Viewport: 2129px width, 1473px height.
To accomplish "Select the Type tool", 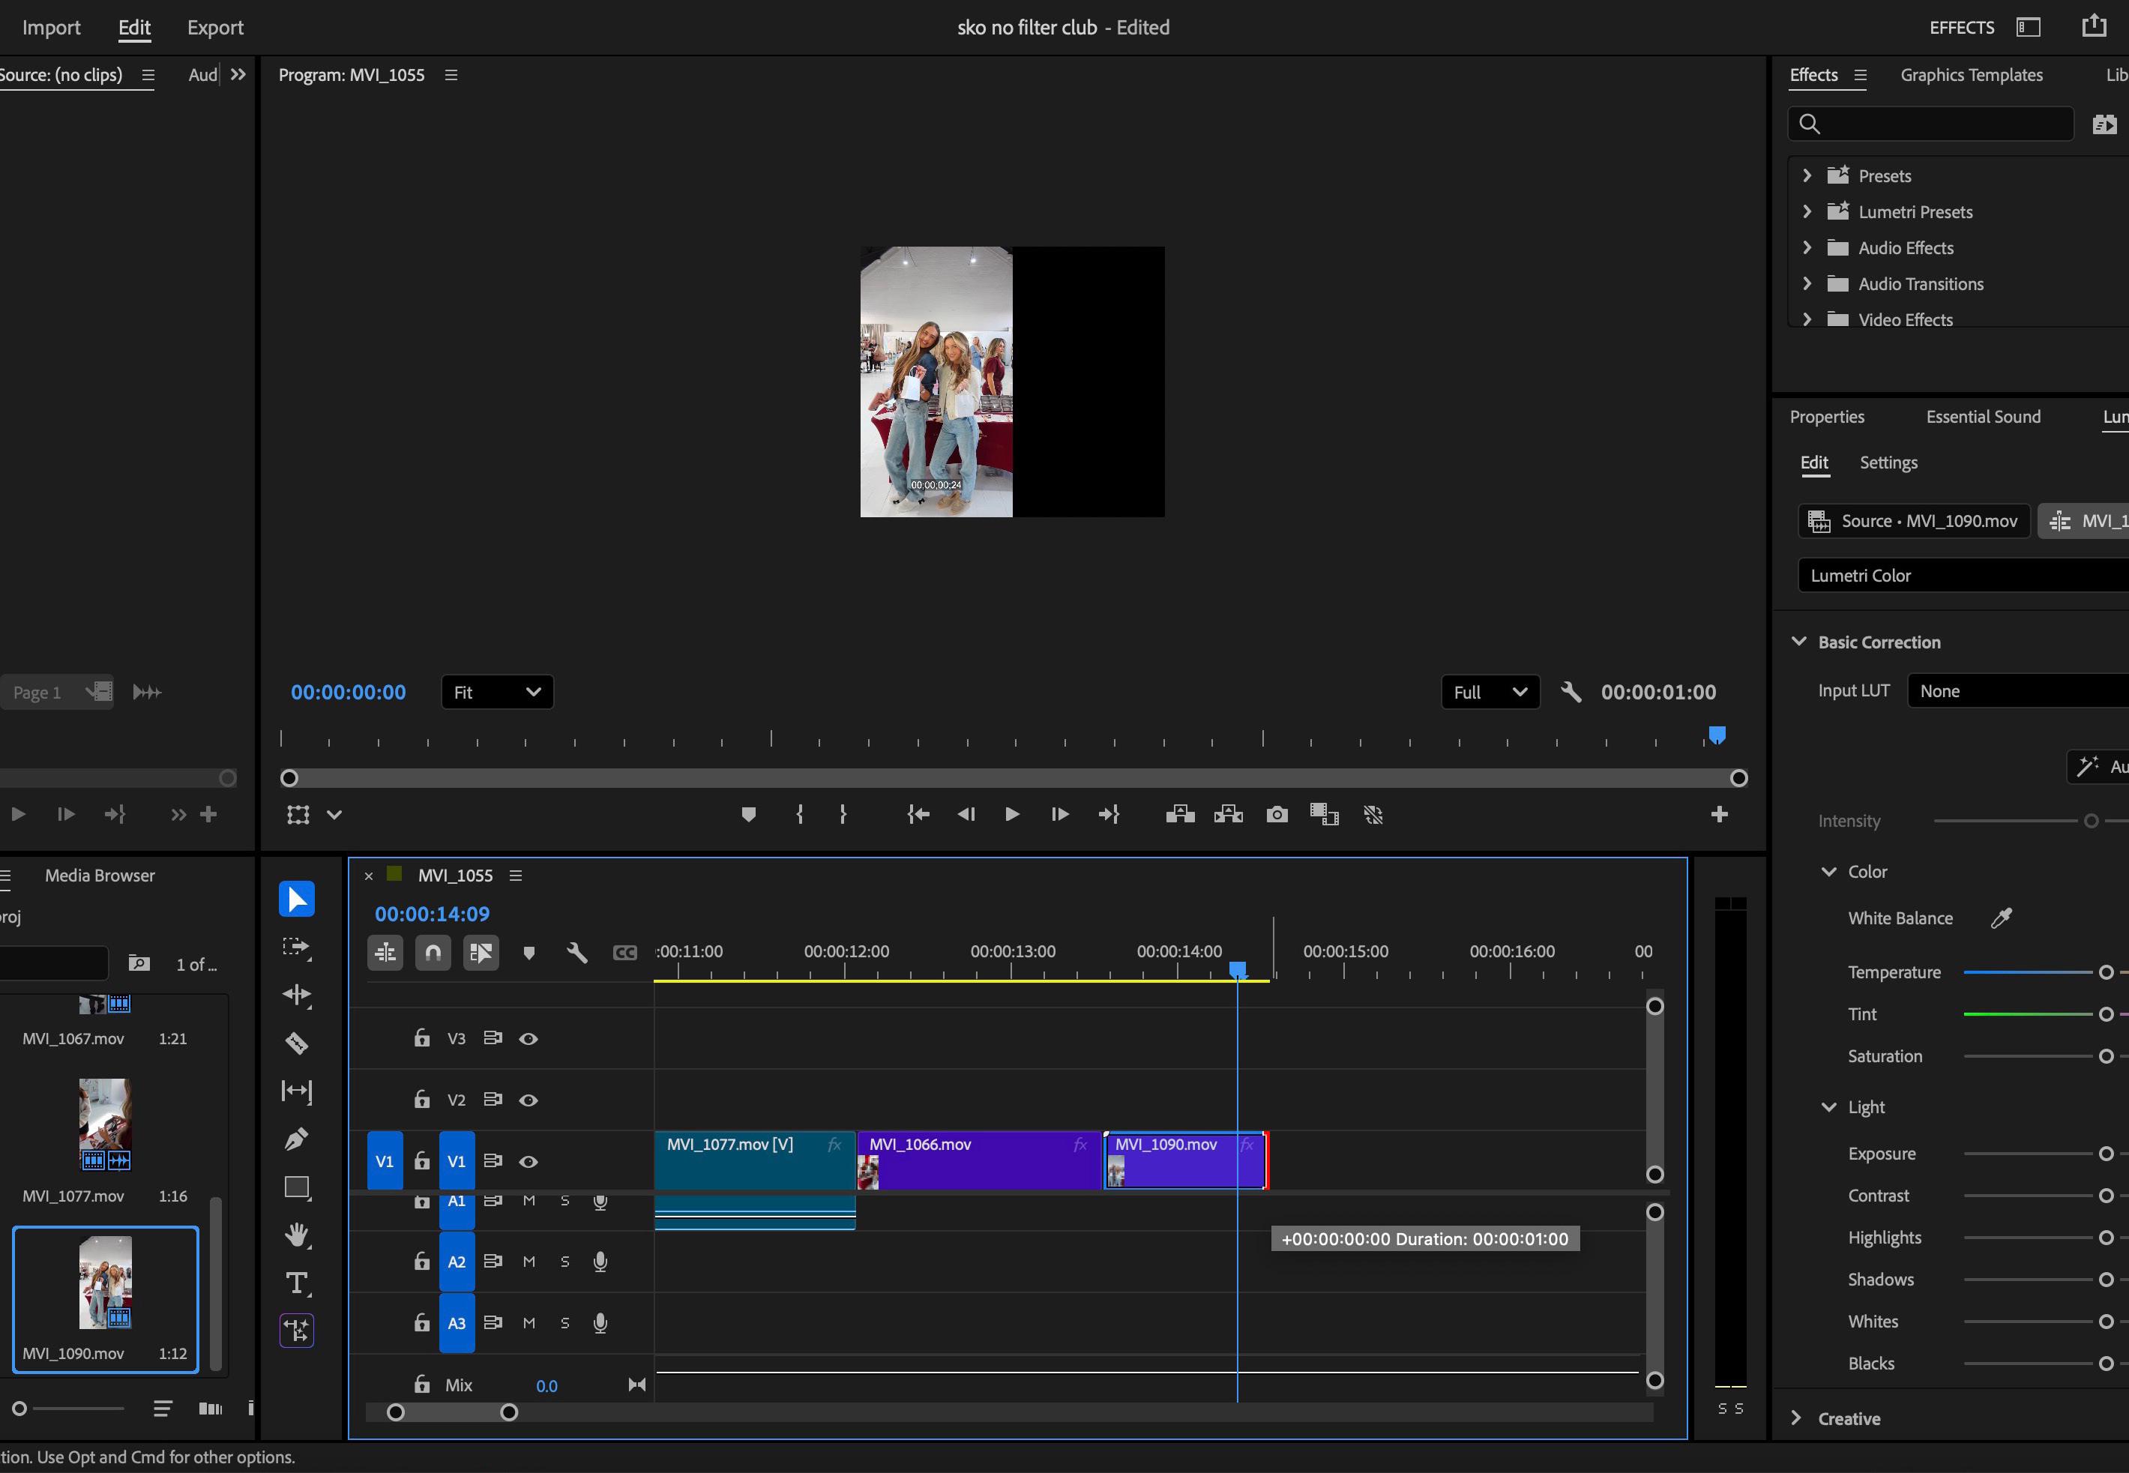I will (x=296, y=1283).
